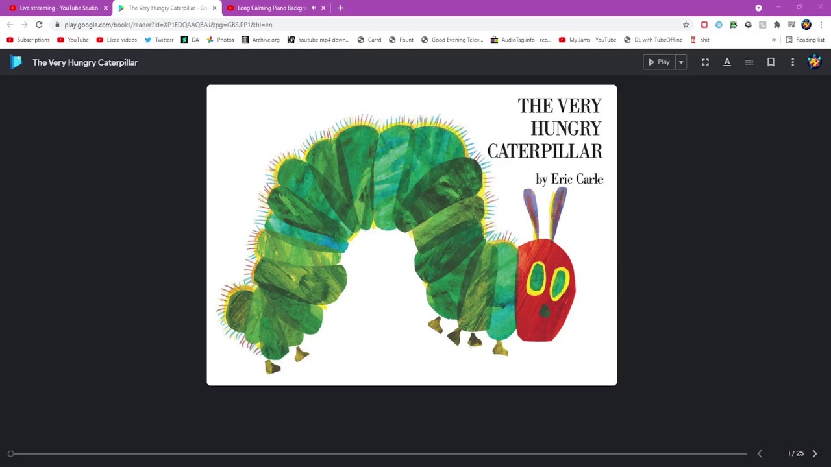The height and width of the screenshot is (467, 831).
Task: Click the green frog extension icon
Action: [x=734, y=25]
